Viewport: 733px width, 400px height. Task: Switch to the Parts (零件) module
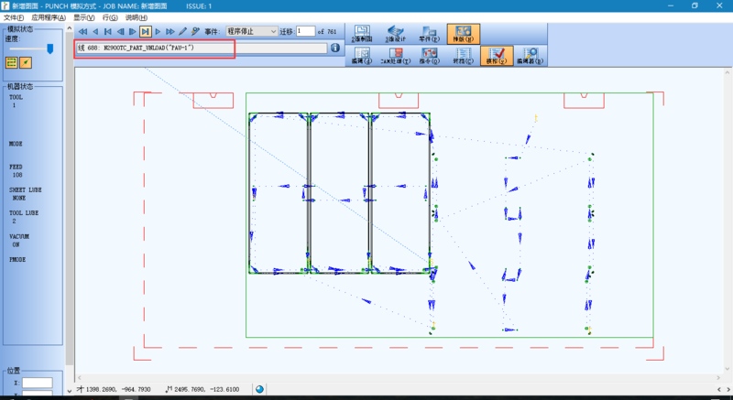(x=428, y=34)
